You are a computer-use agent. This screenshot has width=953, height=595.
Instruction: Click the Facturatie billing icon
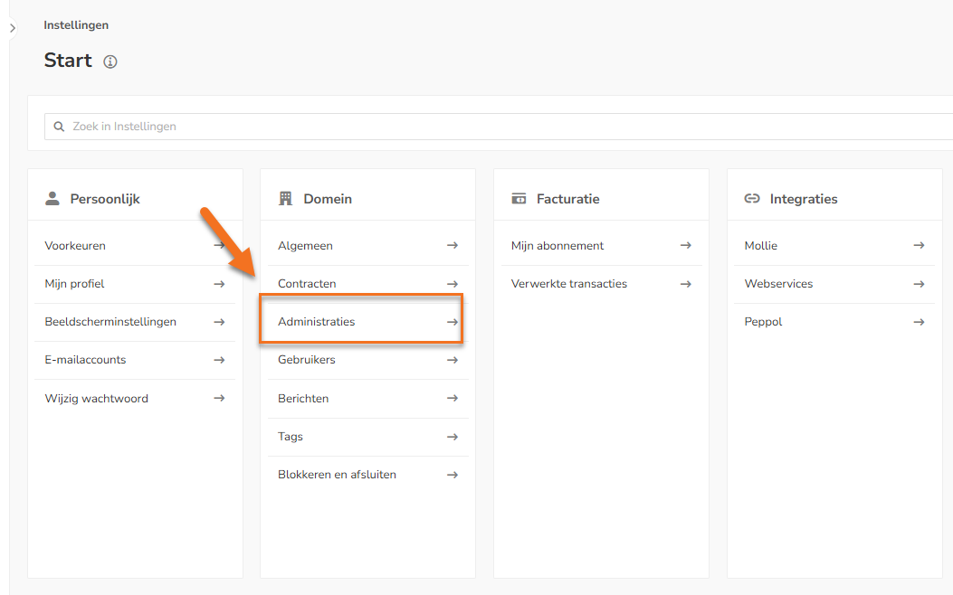tap(519, 199)
